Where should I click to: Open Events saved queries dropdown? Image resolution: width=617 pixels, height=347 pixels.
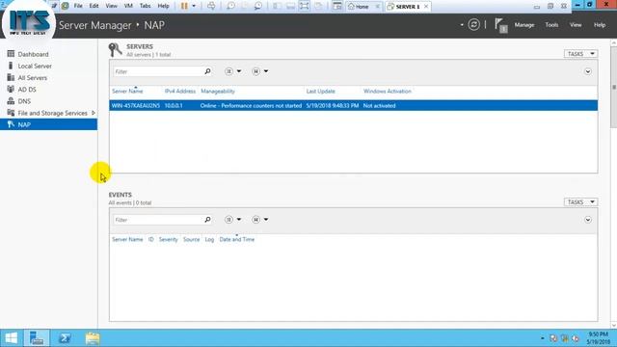[x=260, y=220]
